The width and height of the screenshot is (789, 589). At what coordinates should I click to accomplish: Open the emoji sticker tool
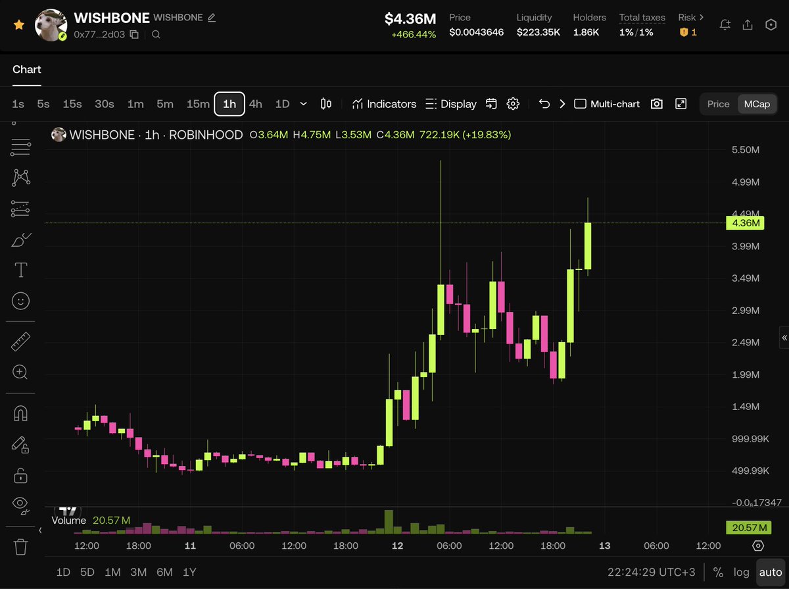point(21,301)
